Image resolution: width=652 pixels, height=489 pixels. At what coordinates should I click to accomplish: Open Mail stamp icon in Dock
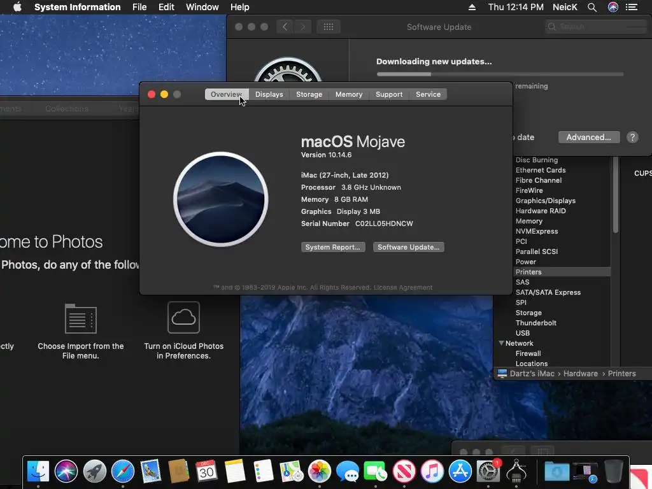coord(150,471)
